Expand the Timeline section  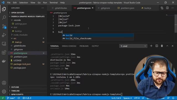pos(15,91)
